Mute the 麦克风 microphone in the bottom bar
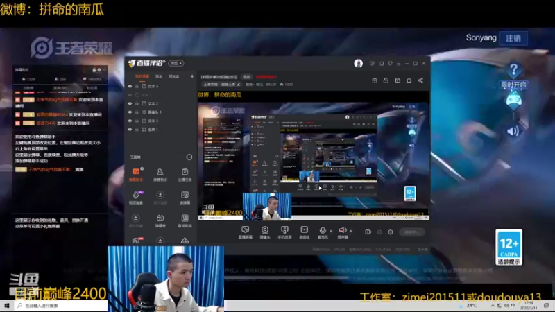Image resolution: width=555 pixels, height=312 pixels. (323, 231)
